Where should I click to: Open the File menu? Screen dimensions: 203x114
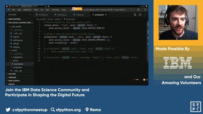[x=13, y=10]
